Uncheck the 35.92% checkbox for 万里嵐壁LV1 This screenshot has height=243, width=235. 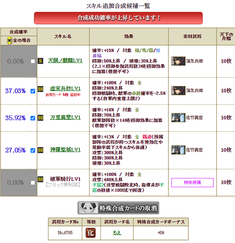pyautogui.click(x=33, y=118)
